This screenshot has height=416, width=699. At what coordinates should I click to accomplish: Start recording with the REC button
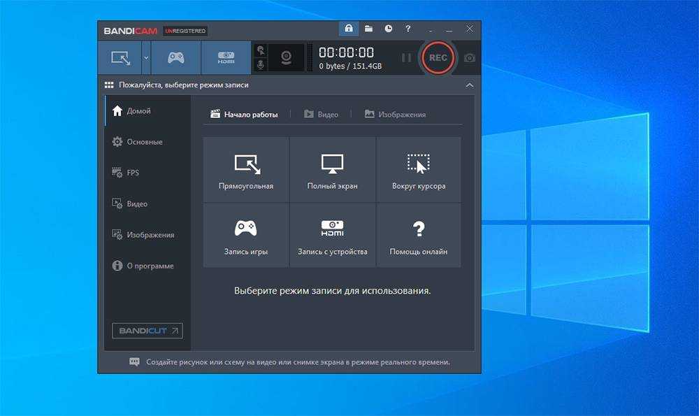tap(438, 58)
